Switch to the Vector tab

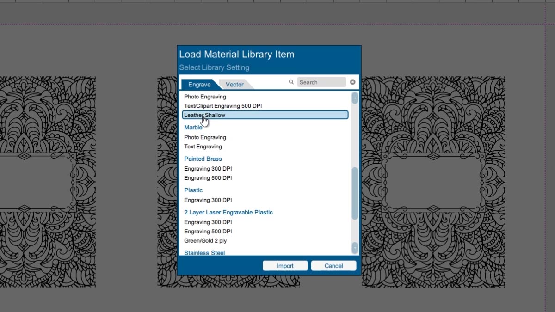coord(234,85)
